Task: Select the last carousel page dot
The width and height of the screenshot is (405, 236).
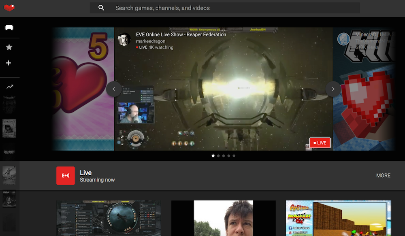Action: click(234, 156)
